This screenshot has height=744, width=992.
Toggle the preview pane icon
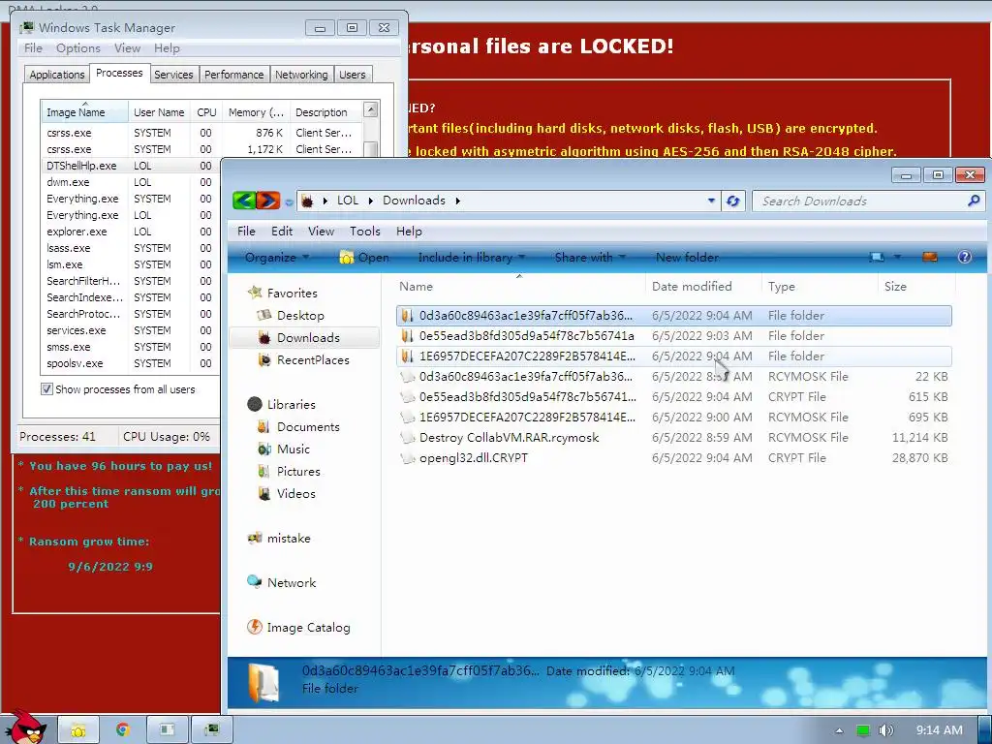click(x=929, y=257)
